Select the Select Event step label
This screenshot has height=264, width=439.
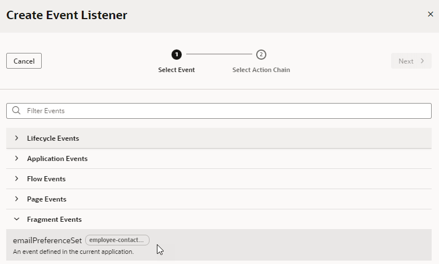click(177, 70)
